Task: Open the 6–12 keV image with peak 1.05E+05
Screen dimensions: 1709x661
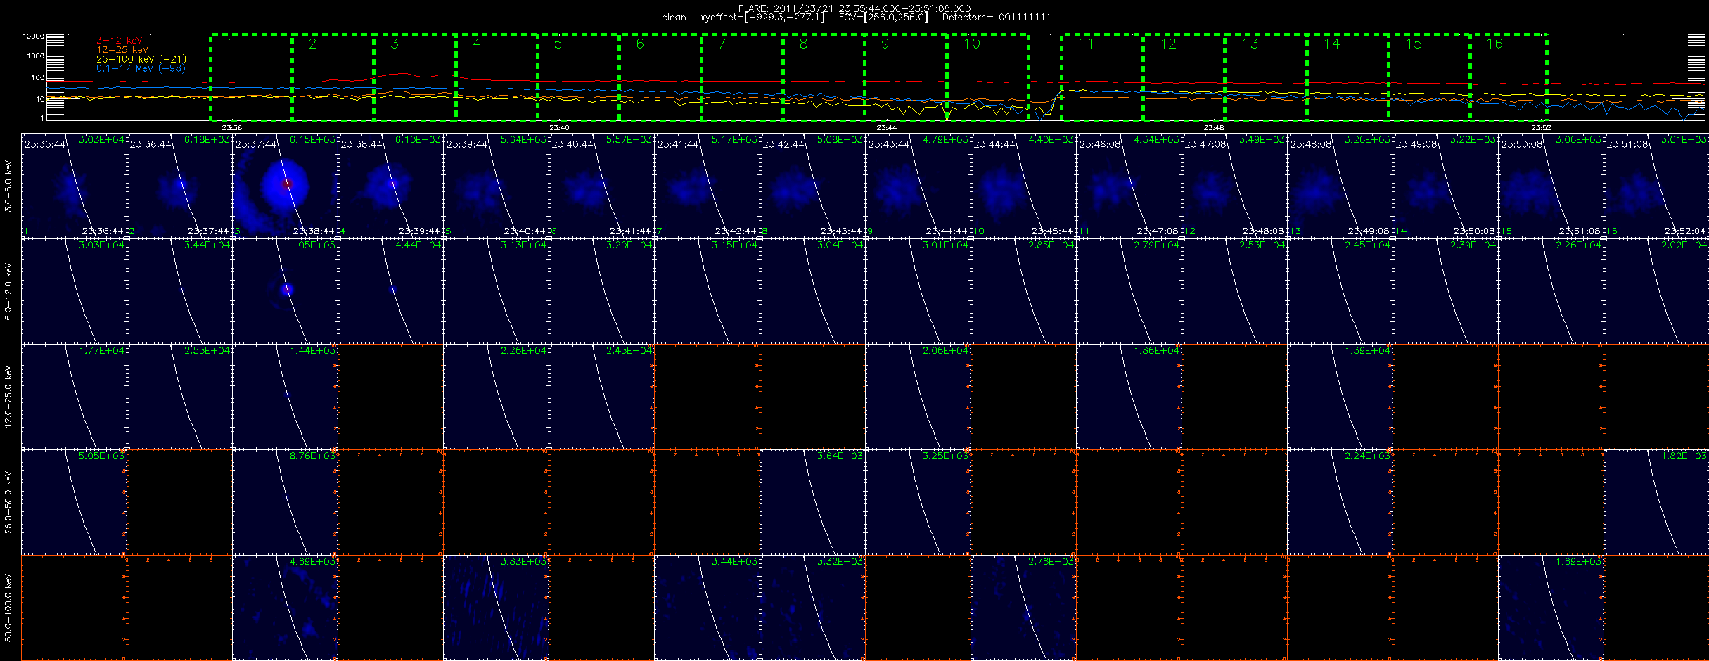Action: click(286, 291)
